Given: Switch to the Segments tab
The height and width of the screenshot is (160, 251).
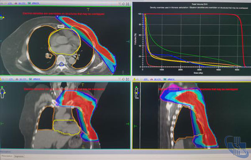Looking at the screenshot, I should [x=19, y=156].
